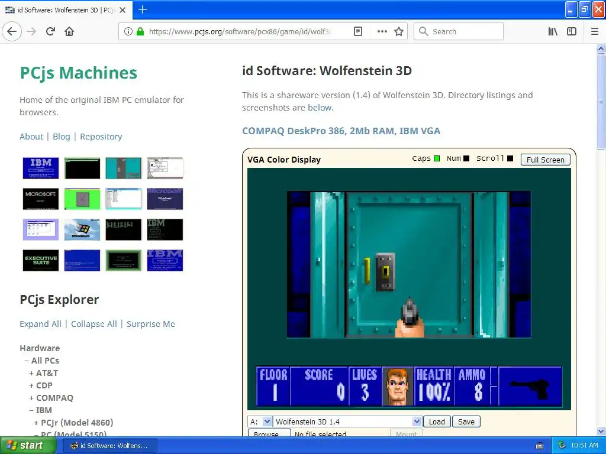The width and height of the screenshot is (606, 454).
Task: Open the Blog link
Action: point(62,137)
